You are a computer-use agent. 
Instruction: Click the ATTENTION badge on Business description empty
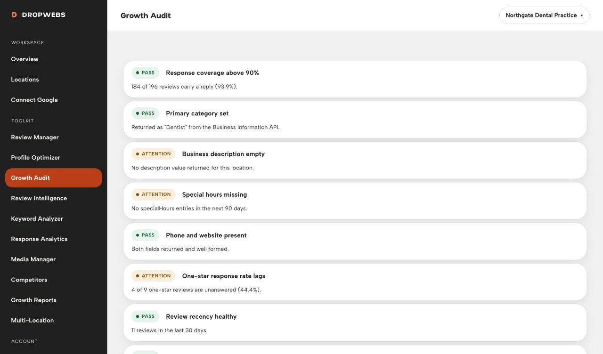153,154
